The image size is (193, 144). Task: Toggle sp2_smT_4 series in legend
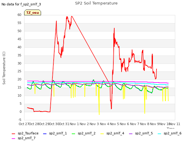(x=112, y=133)
